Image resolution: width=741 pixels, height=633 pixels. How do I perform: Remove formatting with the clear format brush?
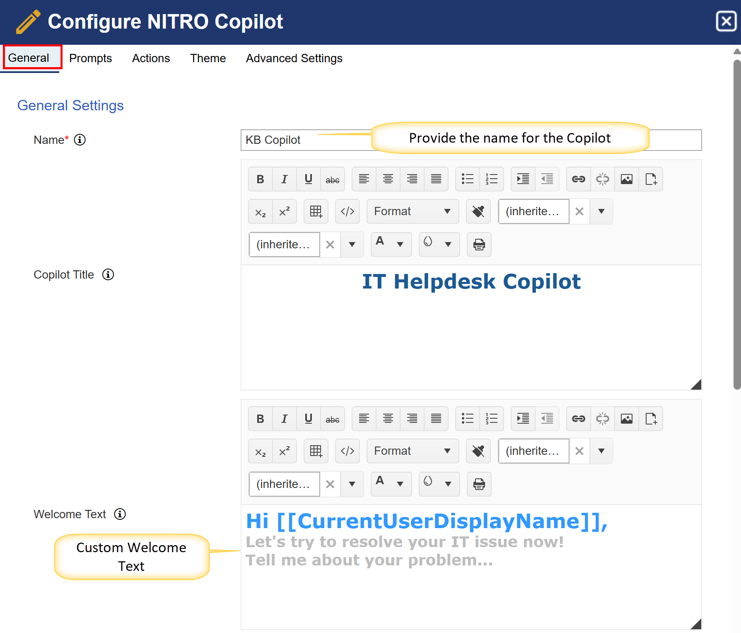click(x=478, y=211)
